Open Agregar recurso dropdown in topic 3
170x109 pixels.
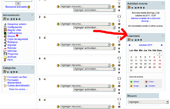click(x=85, y=44)
